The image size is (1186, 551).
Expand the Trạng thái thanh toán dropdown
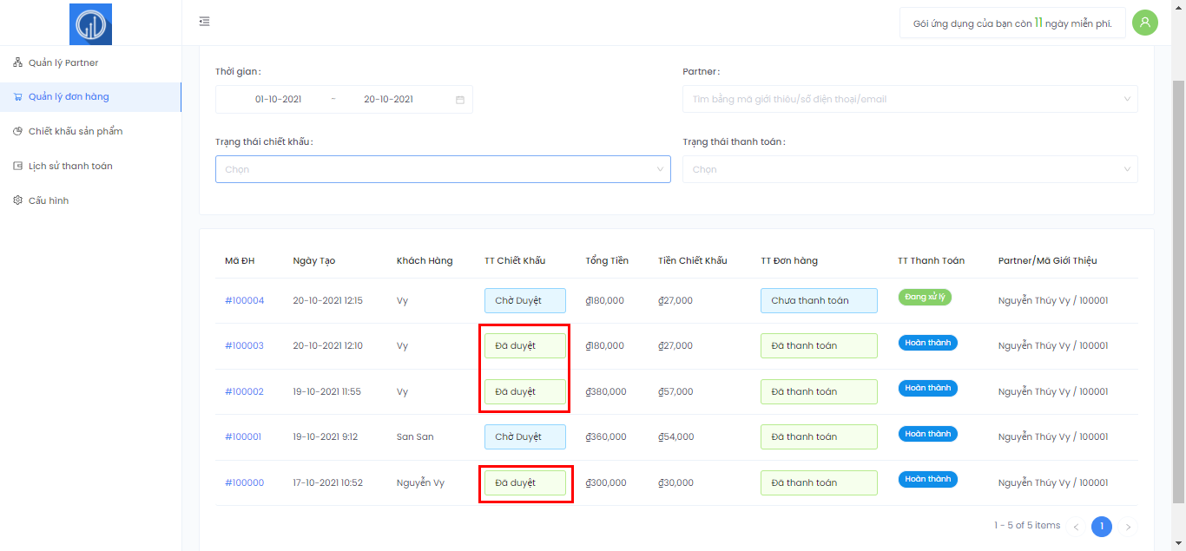tap(910, 169)
